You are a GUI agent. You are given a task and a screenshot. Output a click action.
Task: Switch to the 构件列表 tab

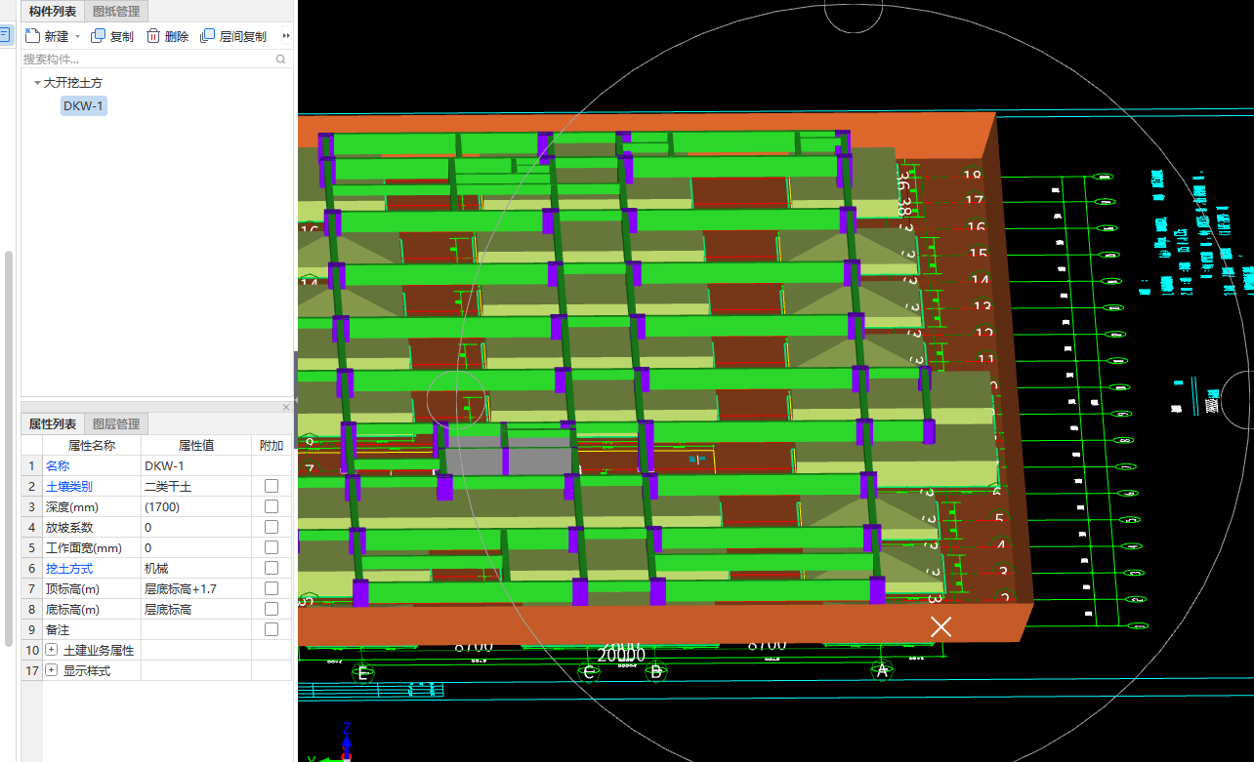53,12
